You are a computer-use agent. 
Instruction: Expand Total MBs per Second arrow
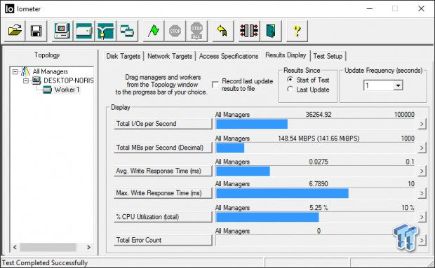422,148
